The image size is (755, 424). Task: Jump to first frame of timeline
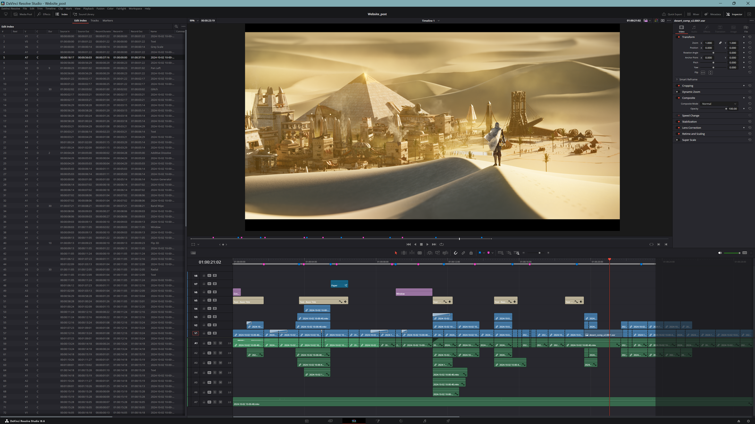tap(409, 244)
